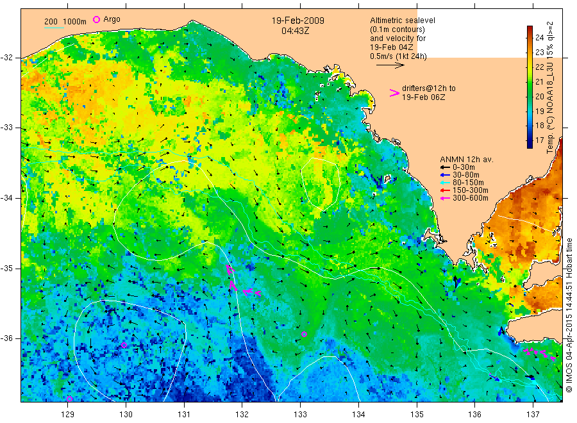The height and width of the screenshot is (423, 577).
Task: Click longitude axis label 133
Action: pos(300,415)
